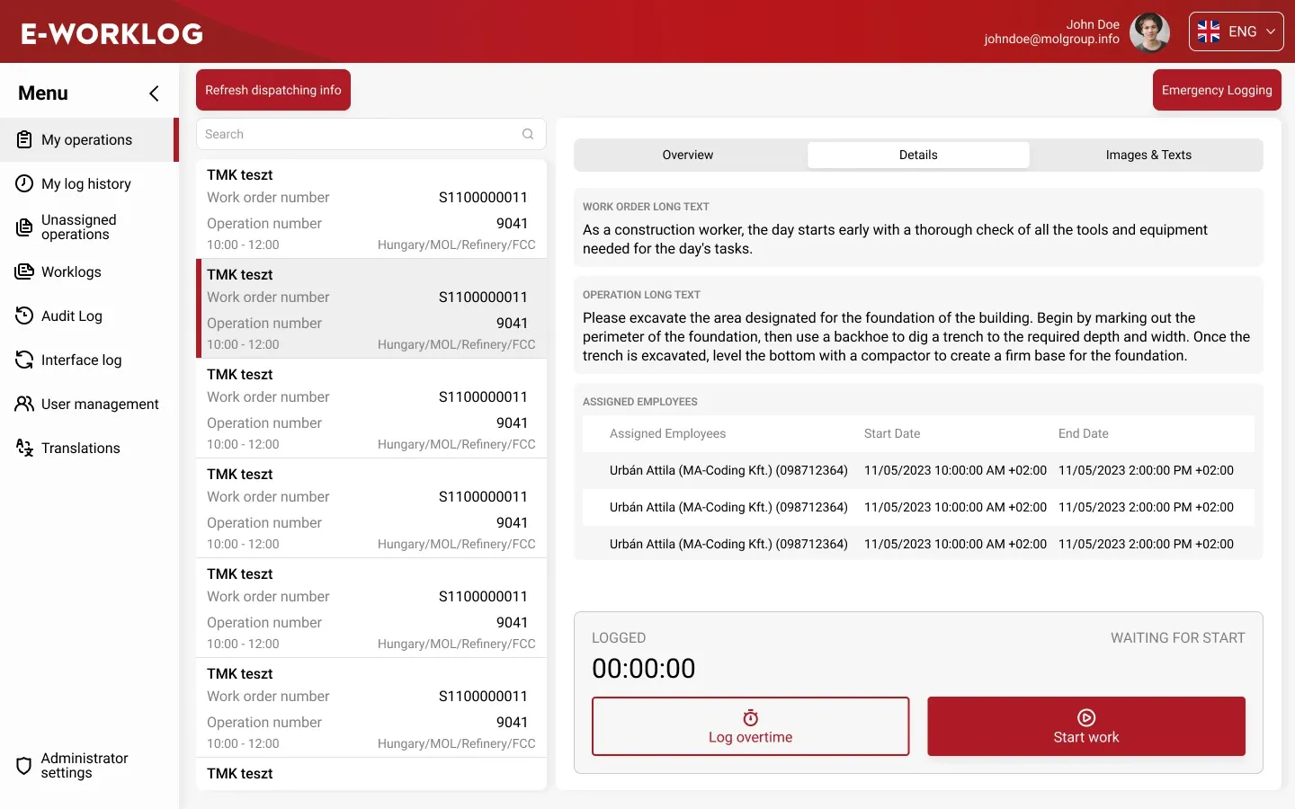This screenshot has height=809, width=1295.
Task: Focus the Search input field
Action: 371,134
